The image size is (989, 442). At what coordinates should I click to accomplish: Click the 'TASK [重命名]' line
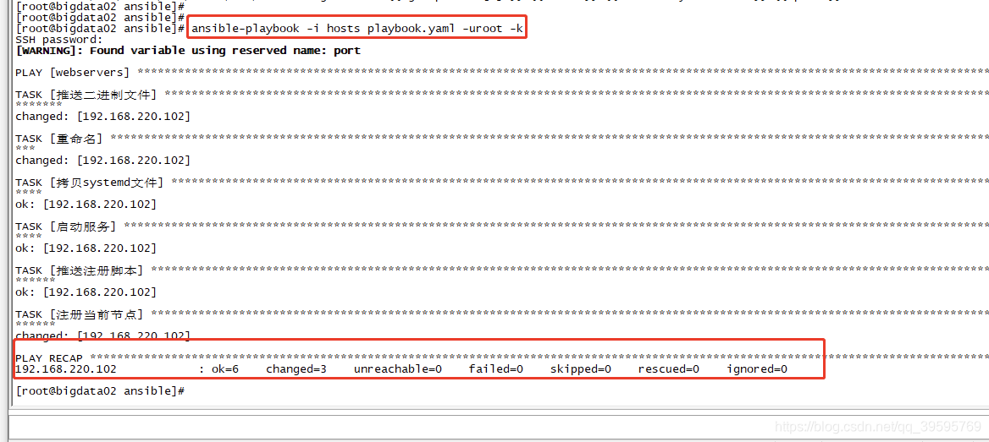502,138
